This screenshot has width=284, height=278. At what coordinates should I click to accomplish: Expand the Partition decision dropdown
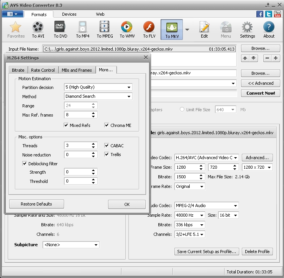(x=129, y=87)
